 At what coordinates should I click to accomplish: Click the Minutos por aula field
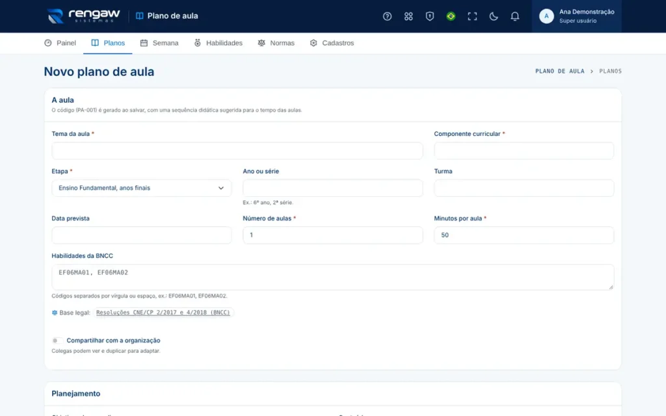point(524,235)
